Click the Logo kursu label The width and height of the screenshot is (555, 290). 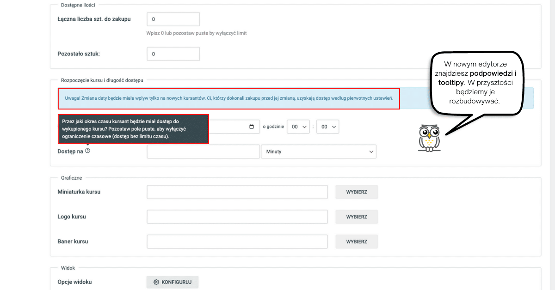[72, 217]
